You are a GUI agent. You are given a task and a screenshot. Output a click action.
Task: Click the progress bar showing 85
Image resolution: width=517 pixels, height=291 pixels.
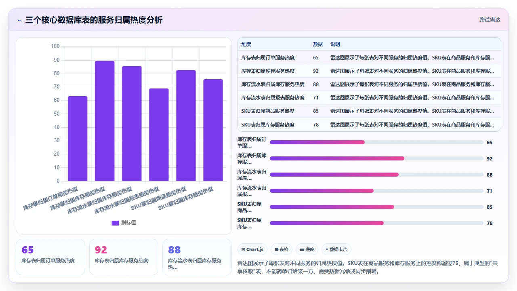(x=376, y=207)
